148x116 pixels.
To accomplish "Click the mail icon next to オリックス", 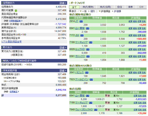I will pos(88,57).
